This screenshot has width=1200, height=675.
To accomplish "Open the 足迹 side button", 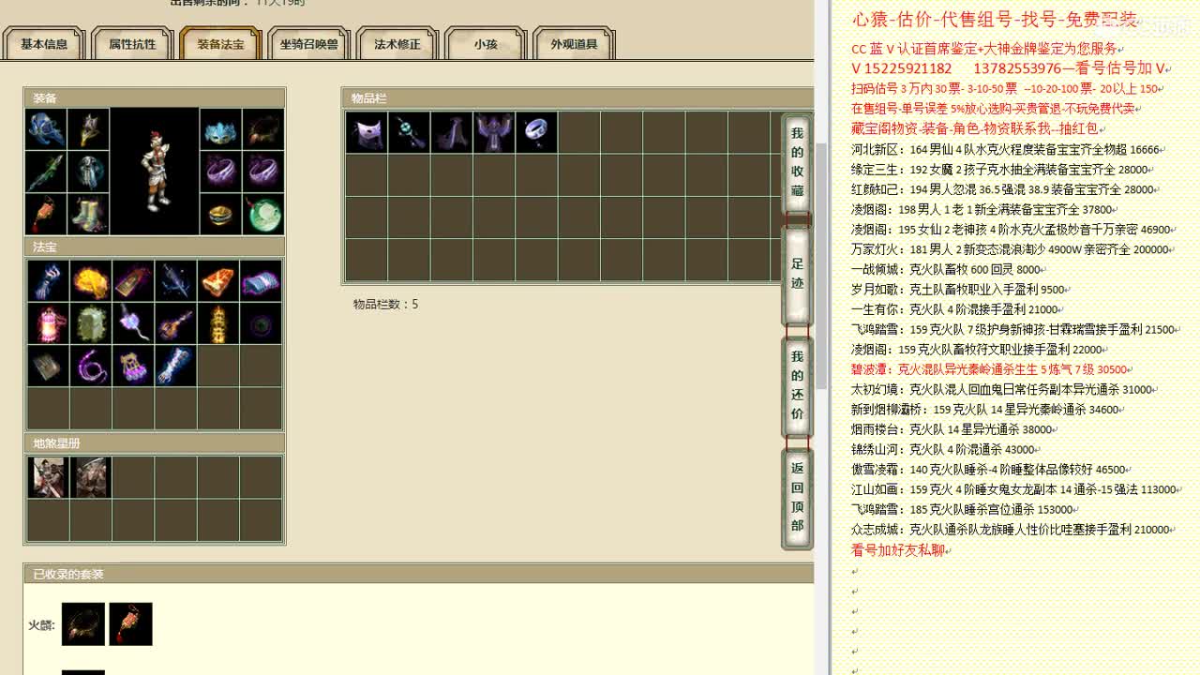I will 797,276.
